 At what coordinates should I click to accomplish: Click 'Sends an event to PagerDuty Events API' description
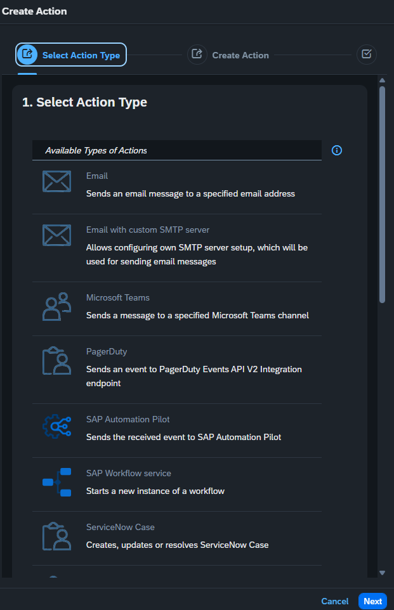pos(194,376)
